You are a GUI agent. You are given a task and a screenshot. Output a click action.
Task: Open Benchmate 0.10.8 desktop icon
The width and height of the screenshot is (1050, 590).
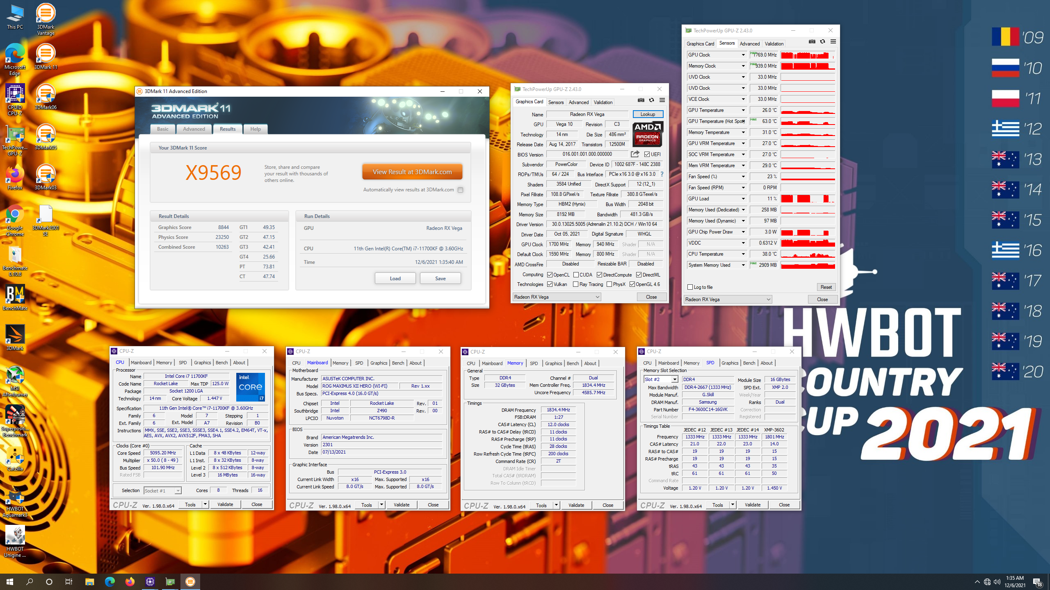15,260
